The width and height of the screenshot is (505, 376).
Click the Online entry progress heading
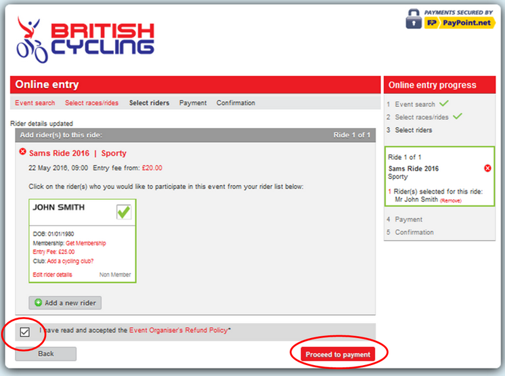point(432,85)
